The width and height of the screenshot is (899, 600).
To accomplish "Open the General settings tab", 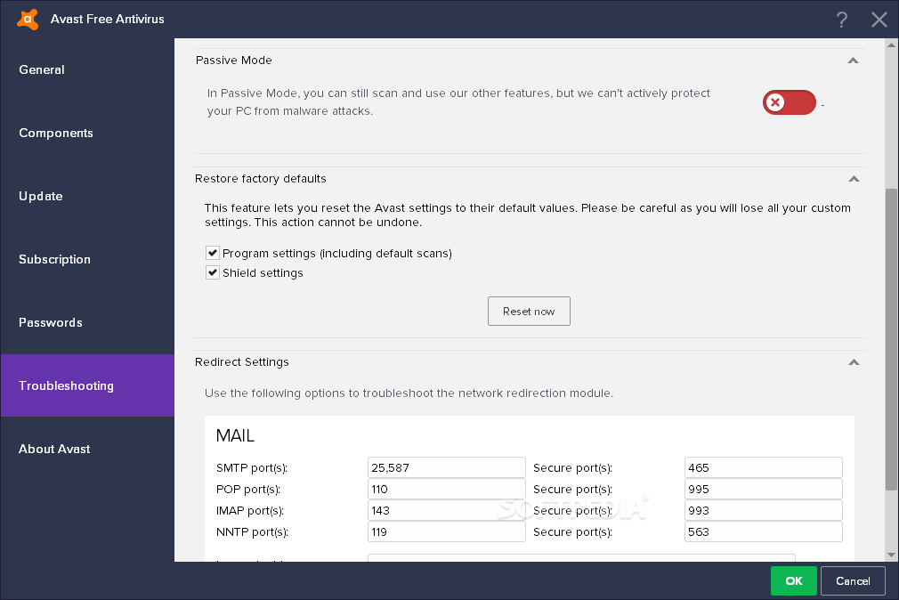I will pos(87,69).
